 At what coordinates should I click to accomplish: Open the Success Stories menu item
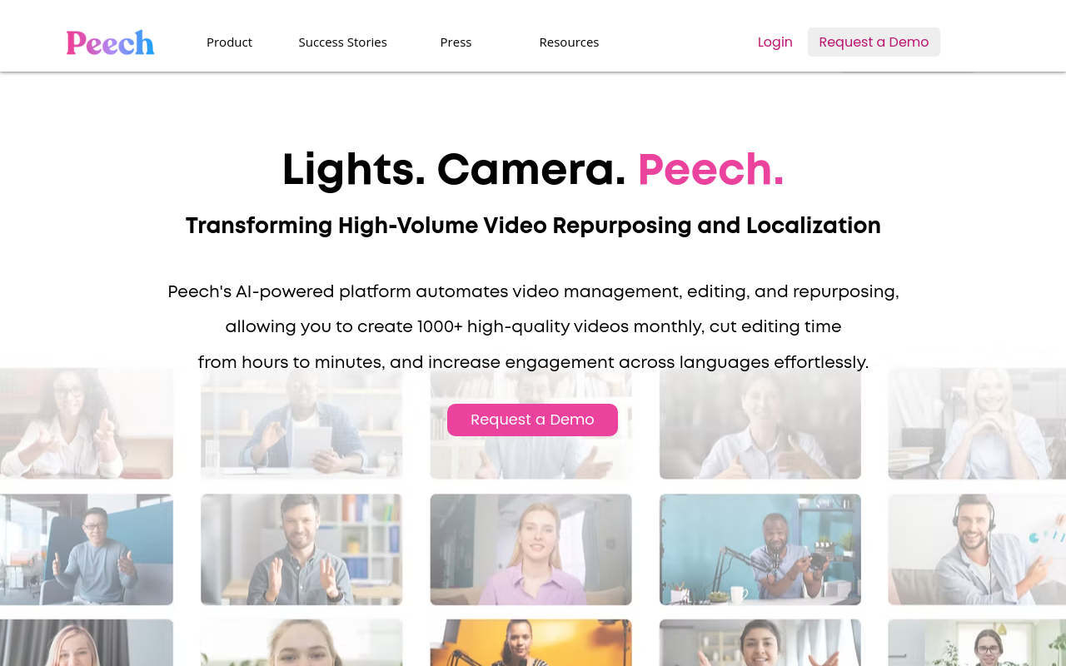coord(342,42)
